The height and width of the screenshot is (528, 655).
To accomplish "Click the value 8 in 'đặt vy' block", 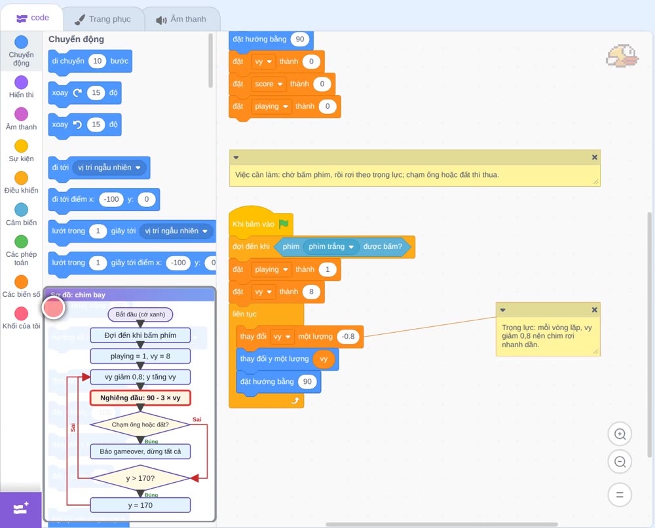I will click(x=311, y=292).
